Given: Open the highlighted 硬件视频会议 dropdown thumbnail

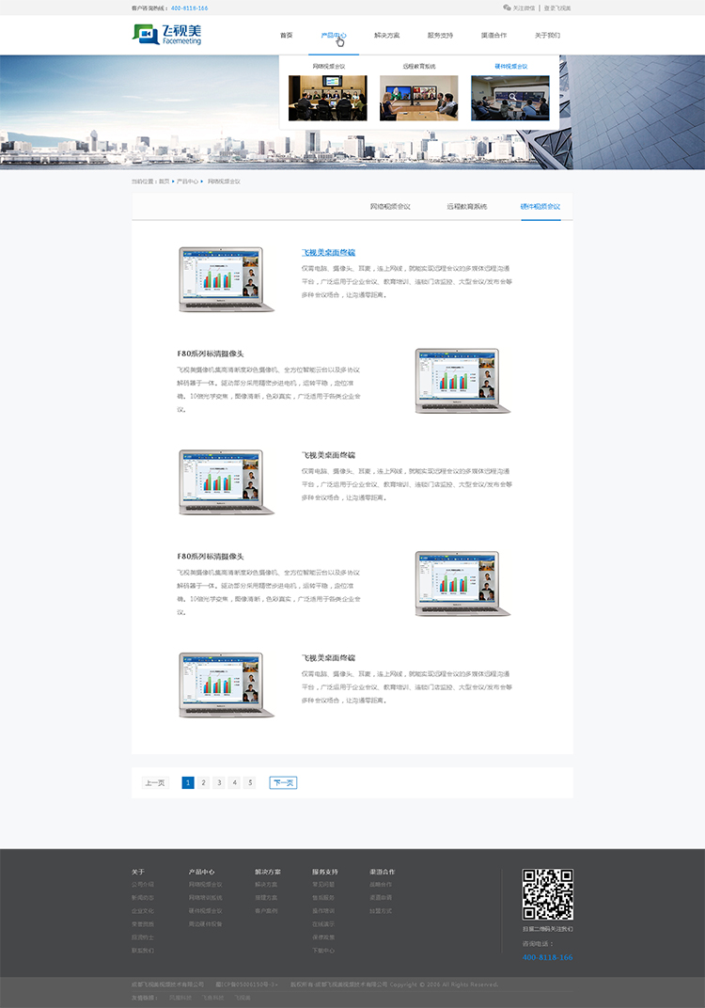Looking at the screenshot, I should click(x=510, y=98).
